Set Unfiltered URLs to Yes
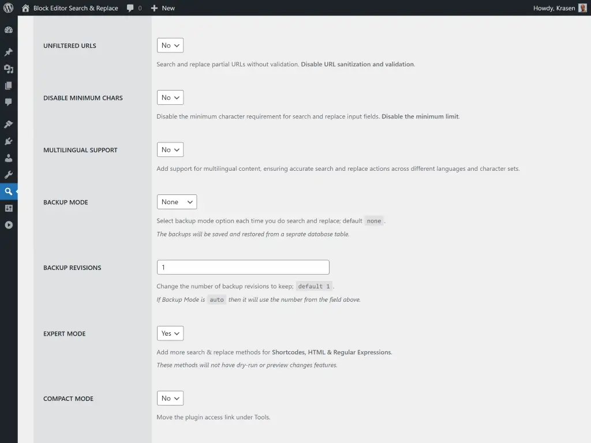This screenshot has height=443, width=591. 170,45
